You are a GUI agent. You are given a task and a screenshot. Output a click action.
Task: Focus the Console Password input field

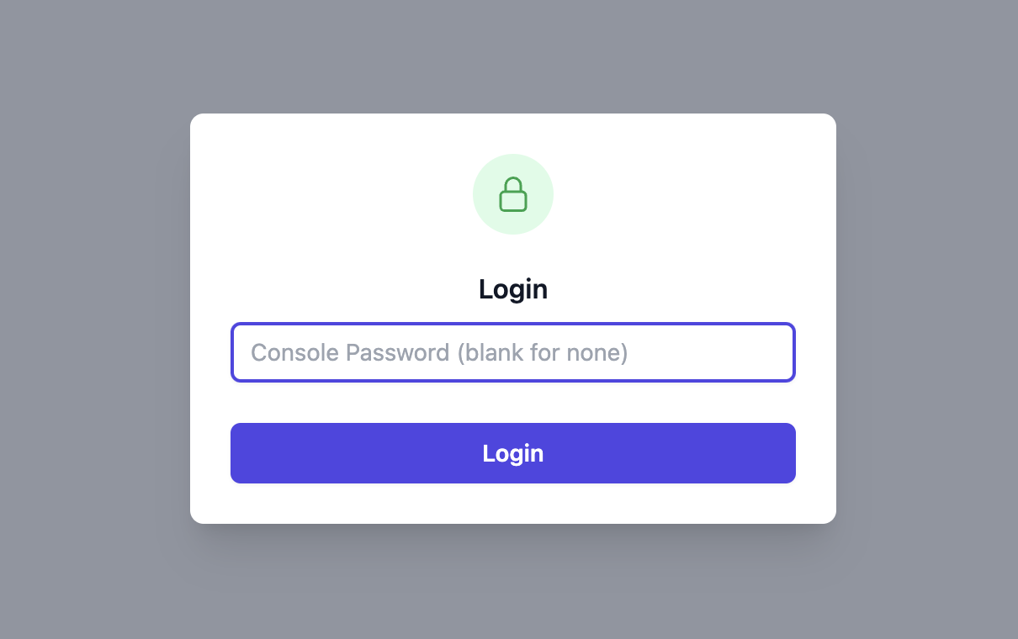click(513, 352)
